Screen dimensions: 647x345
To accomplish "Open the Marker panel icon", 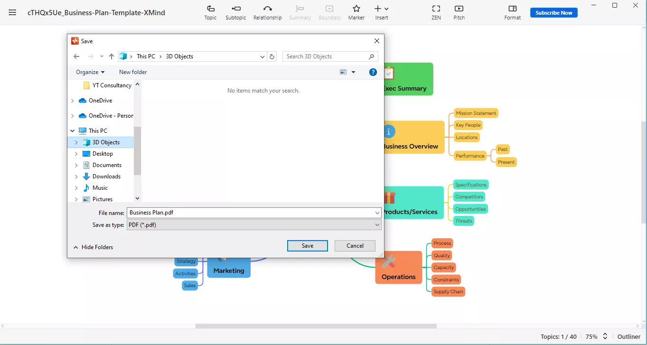I will click(x=356, y=12).
